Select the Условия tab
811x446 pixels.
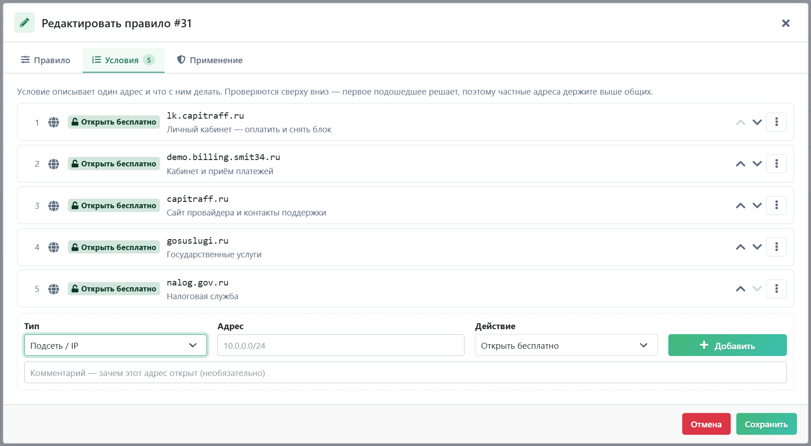(x=123, y=60)
